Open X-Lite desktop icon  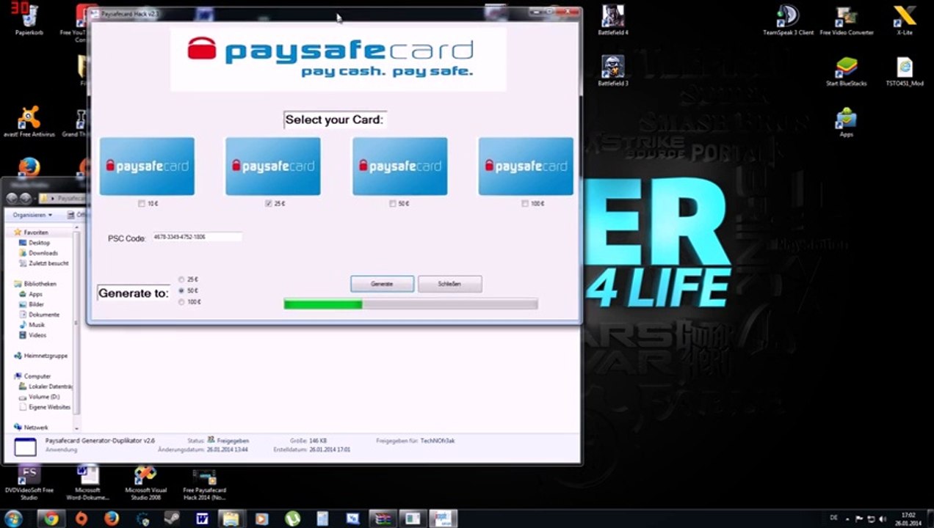(x=905, y=20)
